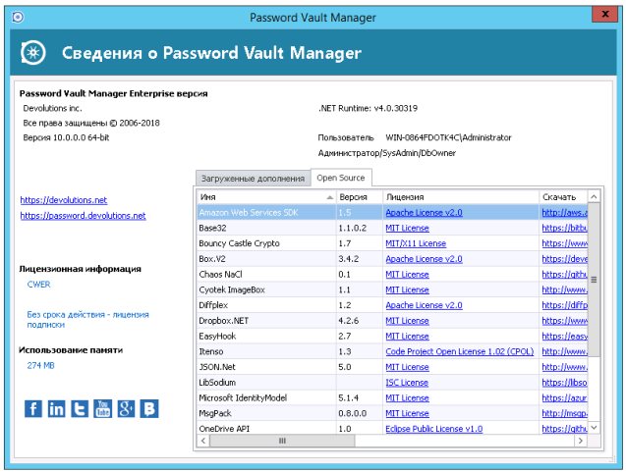
Task: Select the Amazon Web Services SDK row
Action: pos(265,212)
